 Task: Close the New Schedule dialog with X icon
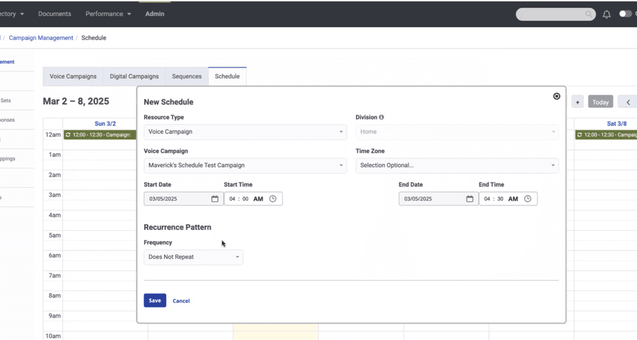pyautogui.click(x=557, y=96)
